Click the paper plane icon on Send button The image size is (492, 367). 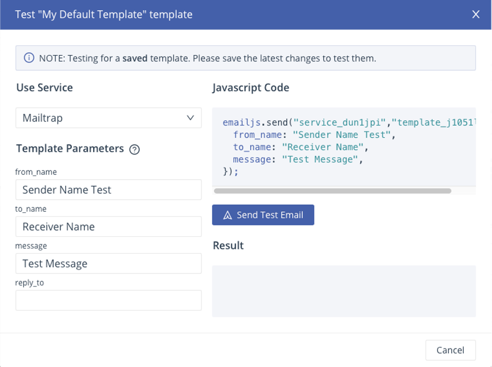pyautogui.click(x=228, y=215)
